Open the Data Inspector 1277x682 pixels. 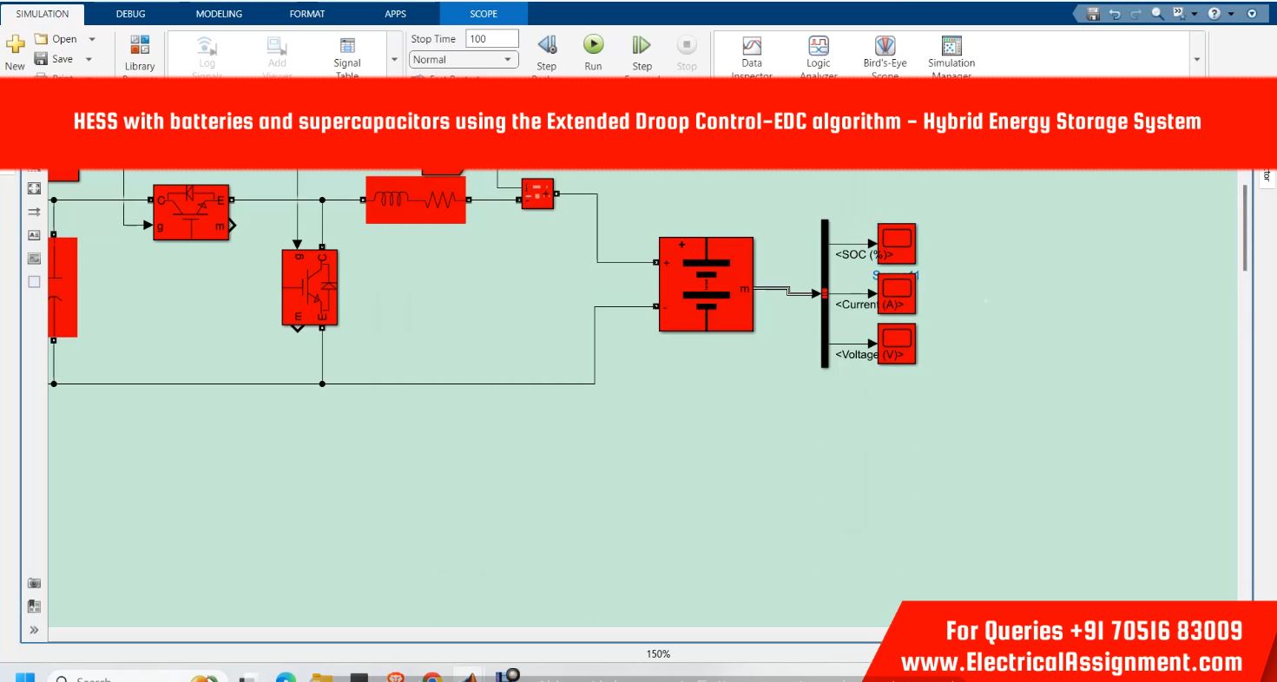click(751, 46)
